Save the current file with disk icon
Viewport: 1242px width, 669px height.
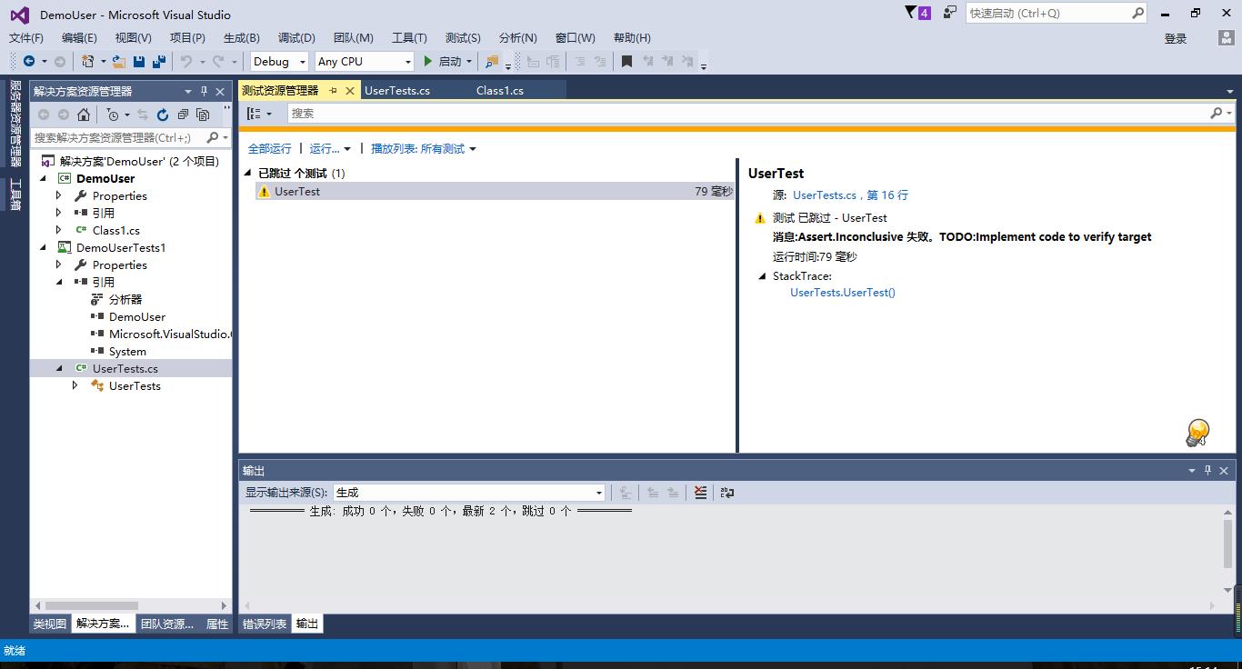click(139, 61)
